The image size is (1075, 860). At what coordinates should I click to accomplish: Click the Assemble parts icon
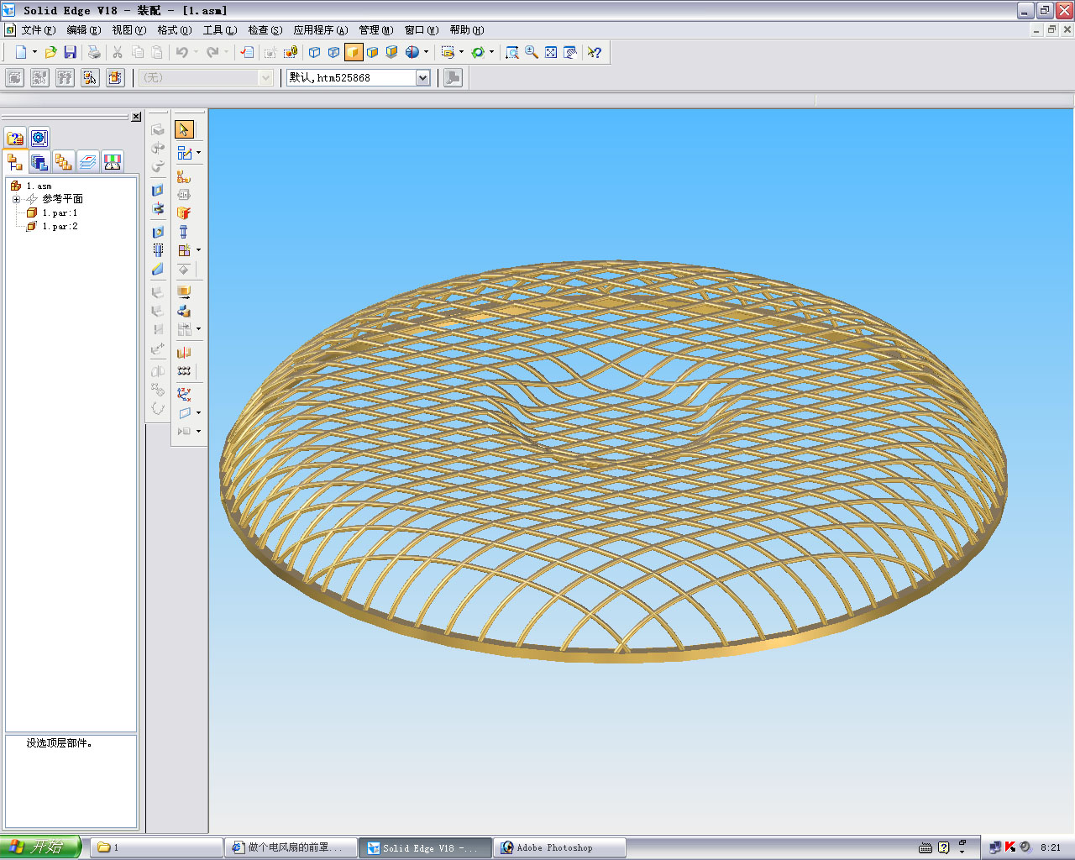coord(184,176)
